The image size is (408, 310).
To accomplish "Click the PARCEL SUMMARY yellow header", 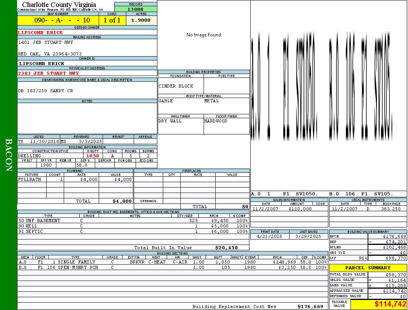I will pos(368,268).
